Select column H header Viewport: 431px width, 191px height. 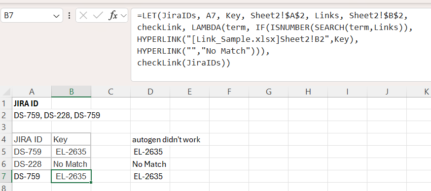[308, 92]
